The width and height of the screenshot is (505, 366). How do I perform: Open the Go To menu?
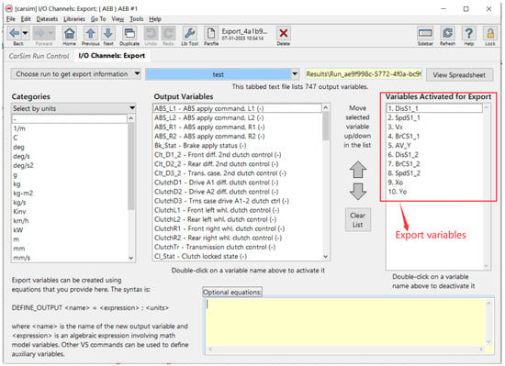pyautogui.click(x=98, y=19)
